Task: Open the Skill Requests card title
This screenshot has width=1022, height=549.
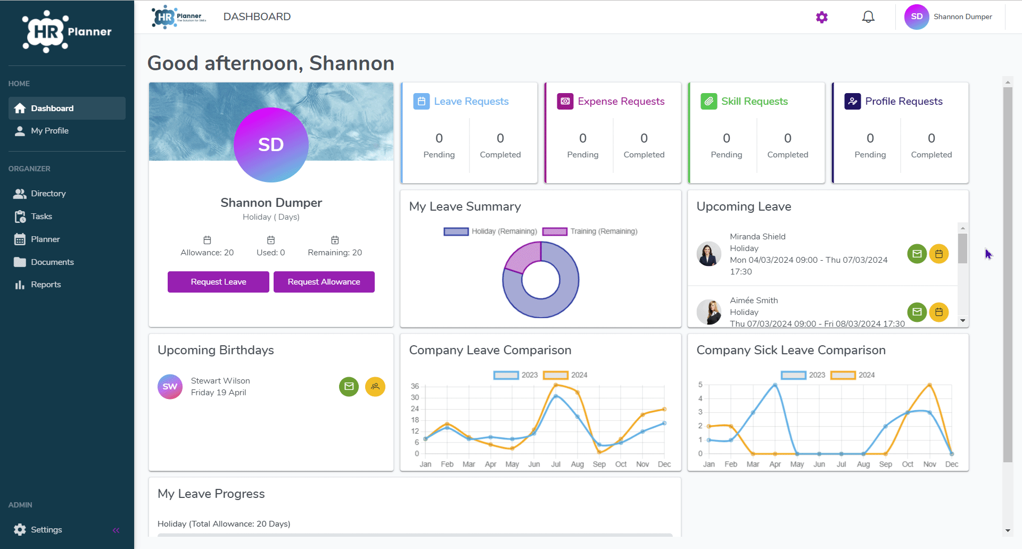Action: tap(754, 102)
